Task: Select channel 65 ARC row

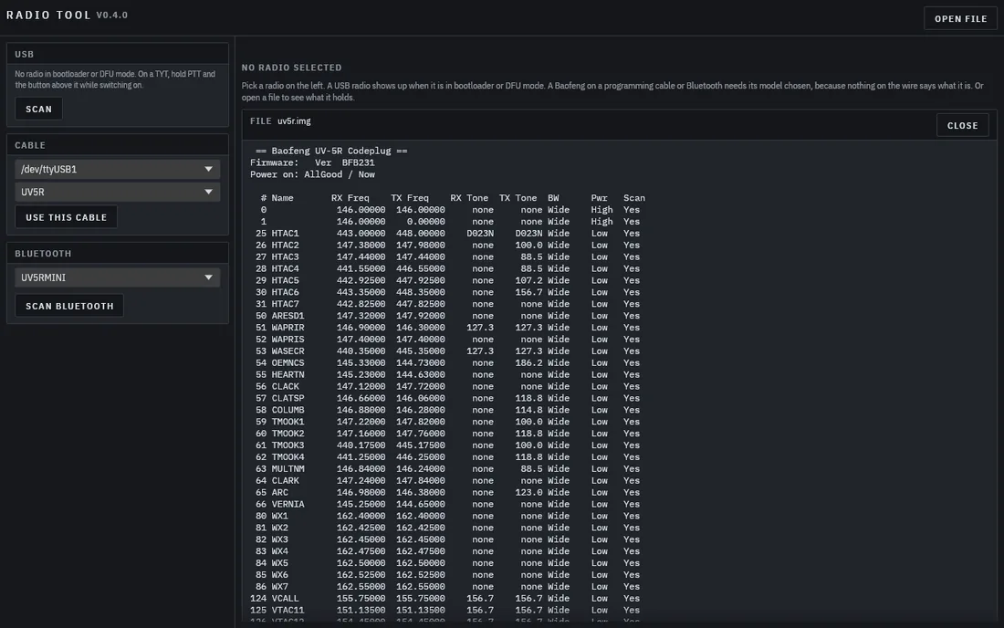Action: (447, 492)
